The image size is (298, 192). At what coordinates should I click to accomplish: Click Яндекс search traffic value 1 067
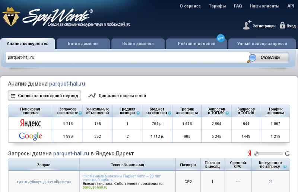tap(275, 124)
